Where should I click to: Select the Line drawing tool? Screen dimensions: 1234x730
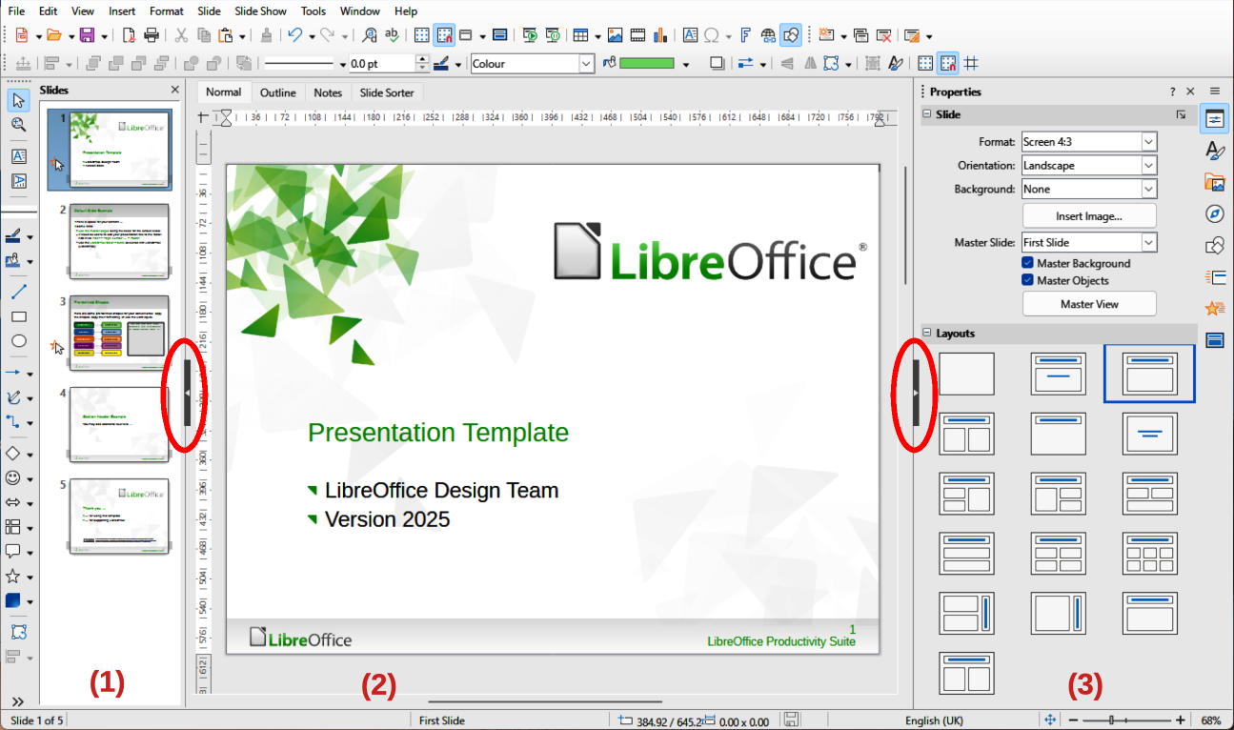click(18, 291)
